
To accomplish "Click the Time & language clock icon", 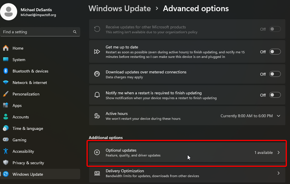I will tap(6, 128).
